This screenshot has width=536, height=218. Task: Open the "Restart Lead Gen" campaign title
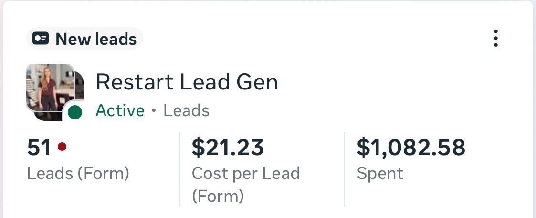(x=187, y=82)
